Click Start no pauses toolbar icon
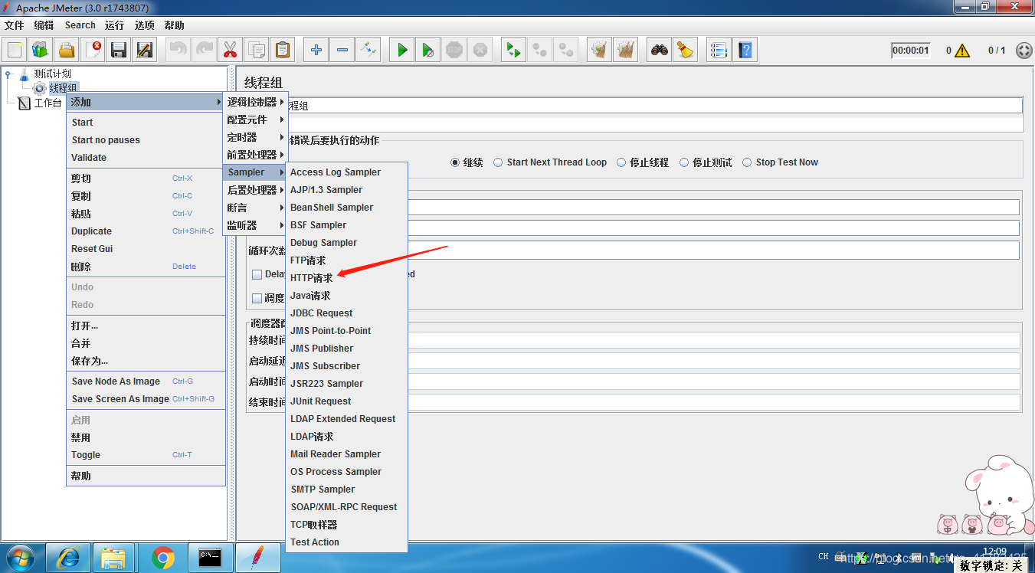This screenshot has width=1035, height=573. pos(428,51)
